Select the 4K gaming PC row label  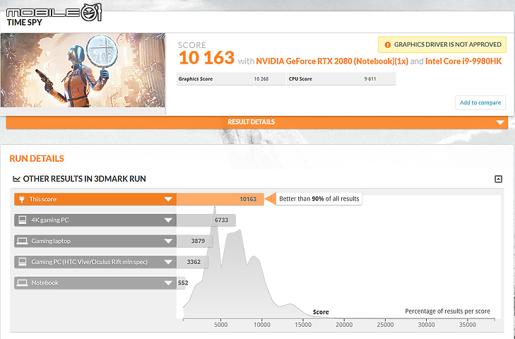(50, 220)
